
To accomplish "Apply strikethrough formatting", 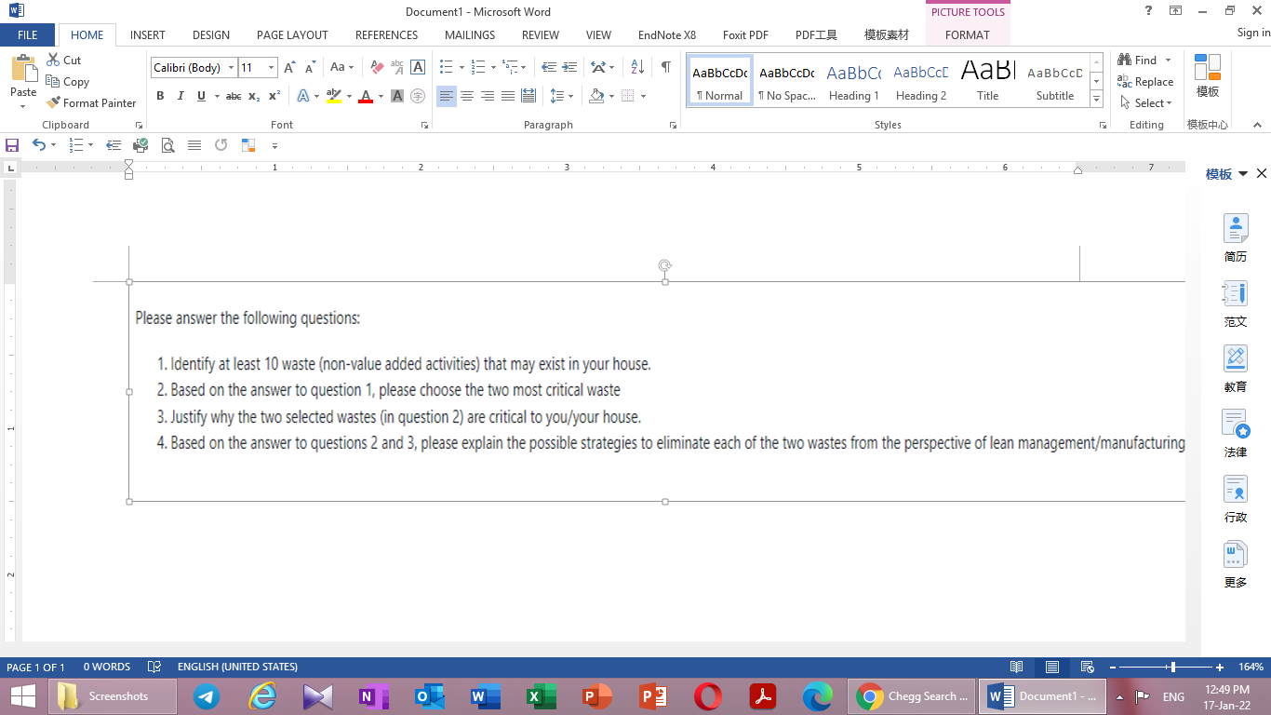I will [234, 96].
